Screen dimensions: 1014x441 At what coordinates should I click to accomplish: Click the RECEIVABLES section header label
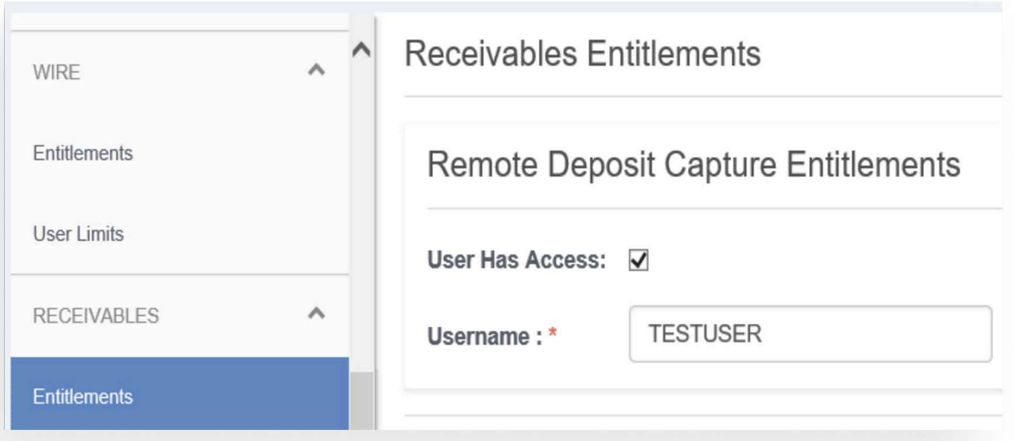[96, 316]
